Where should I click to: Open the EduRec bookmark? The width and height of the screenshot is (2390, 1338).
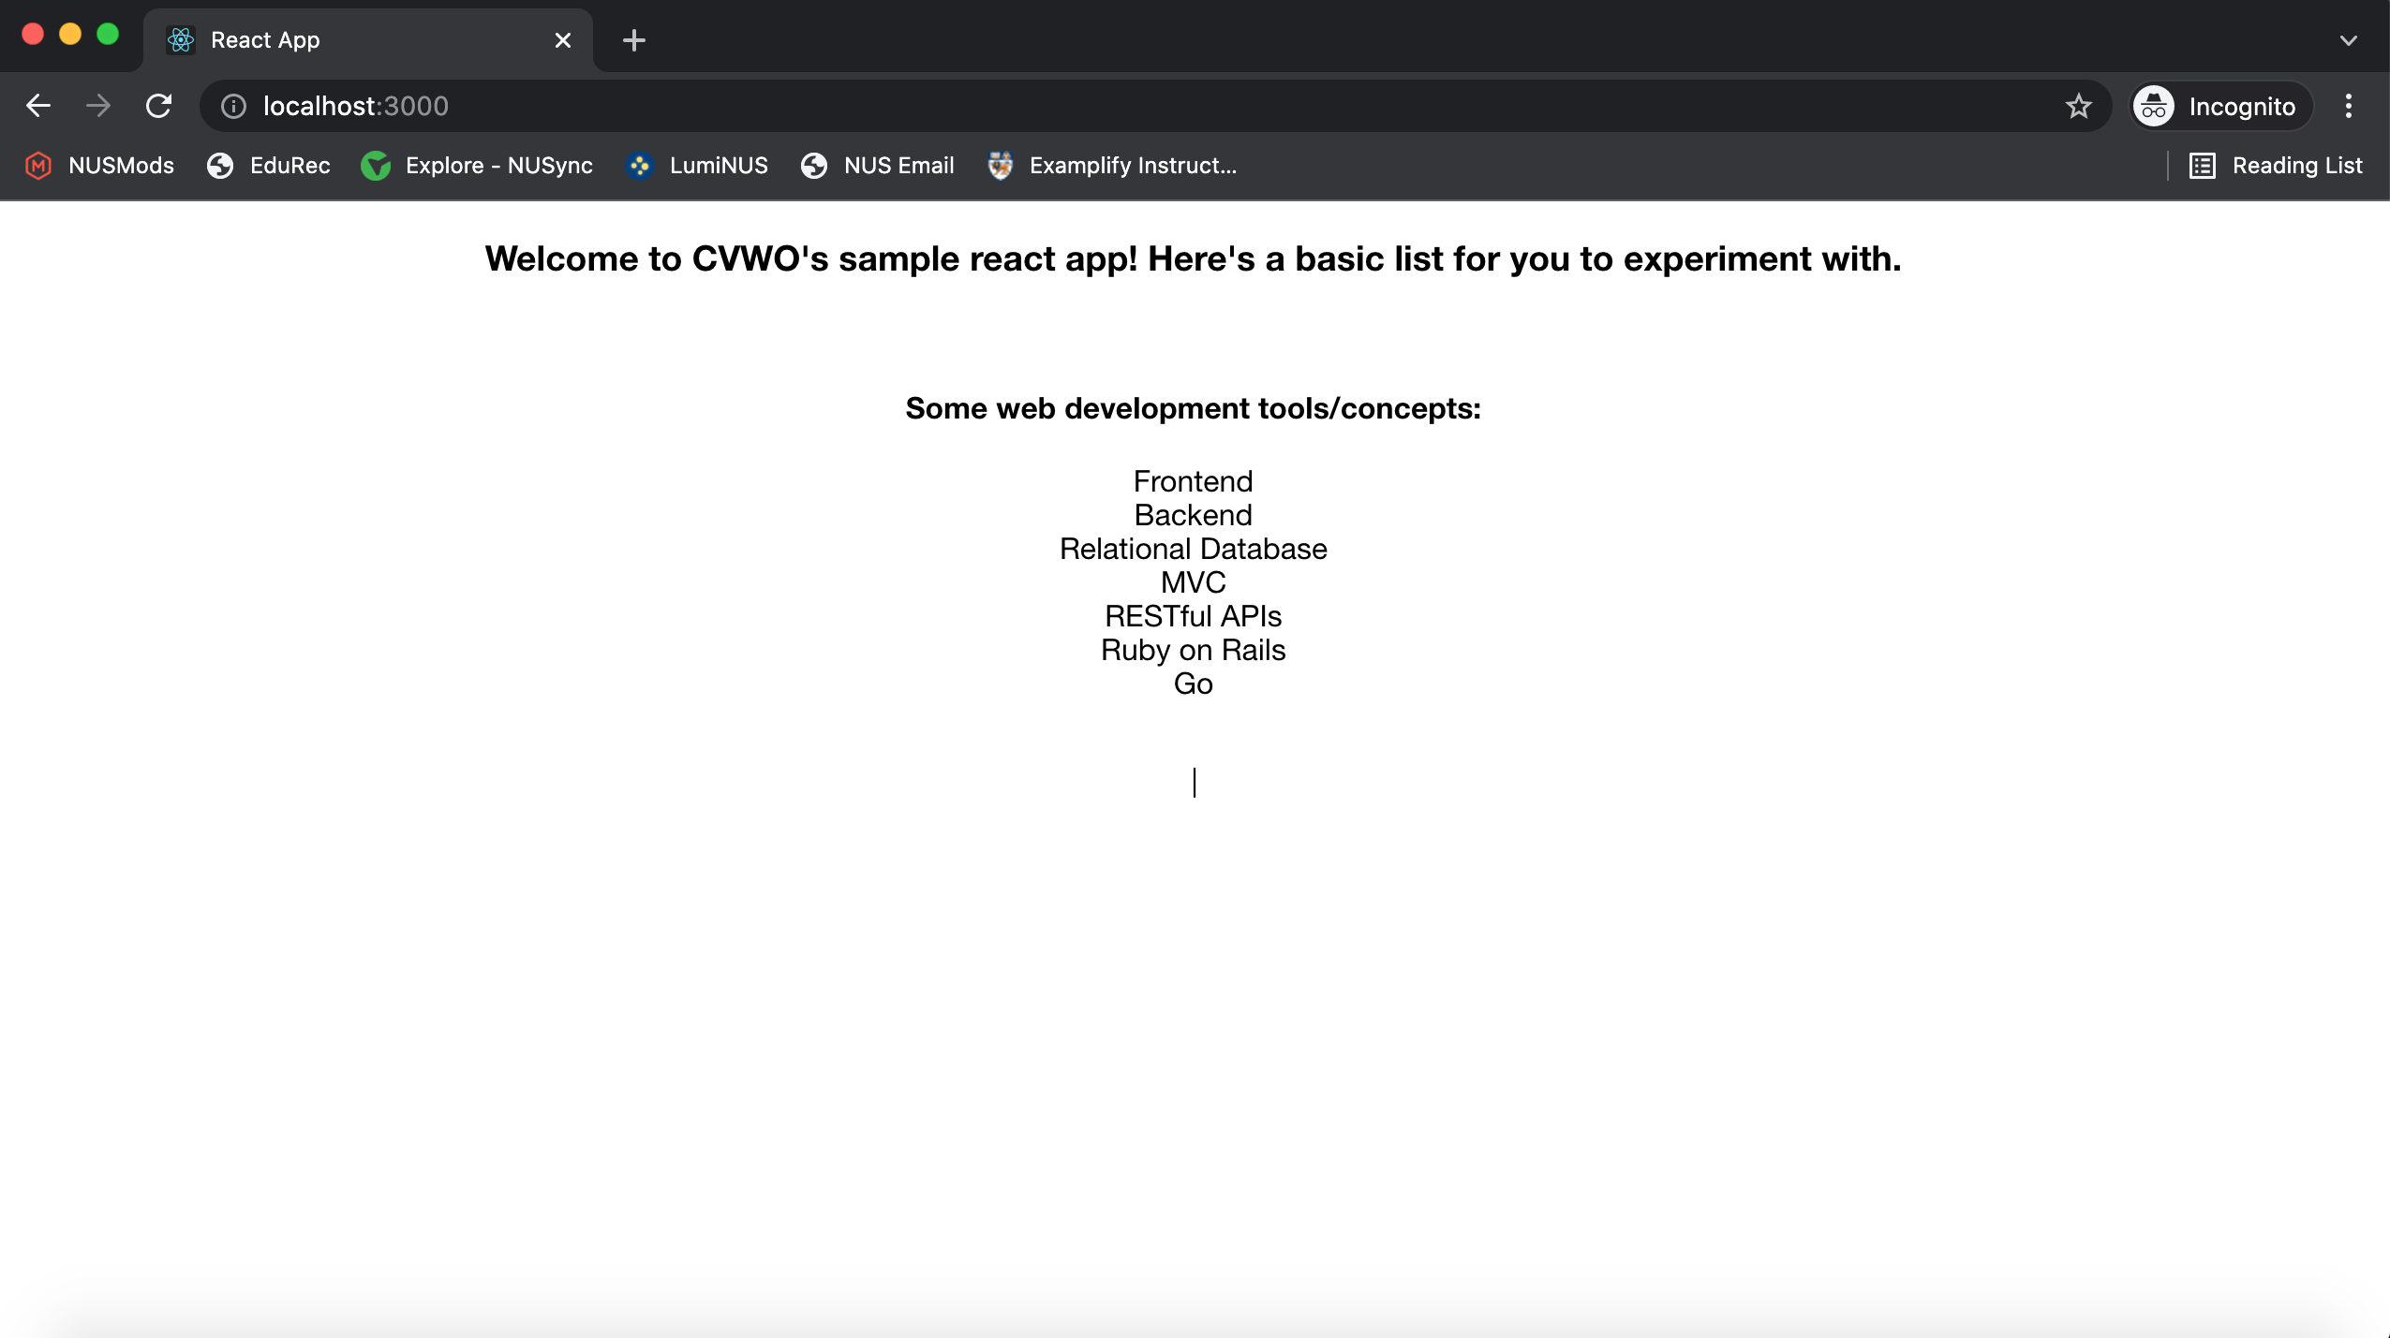pyautogui.click(x=269, y=166)
